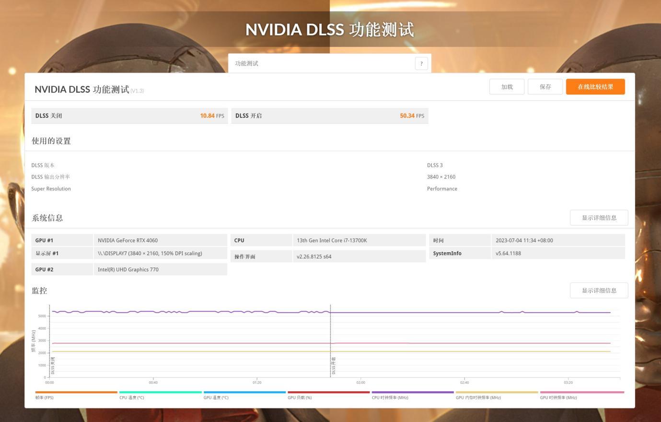The image size is (661, 422).
Task: Show 显示详细信息 for 系统信息 section
Action: (x=599, y=218)
